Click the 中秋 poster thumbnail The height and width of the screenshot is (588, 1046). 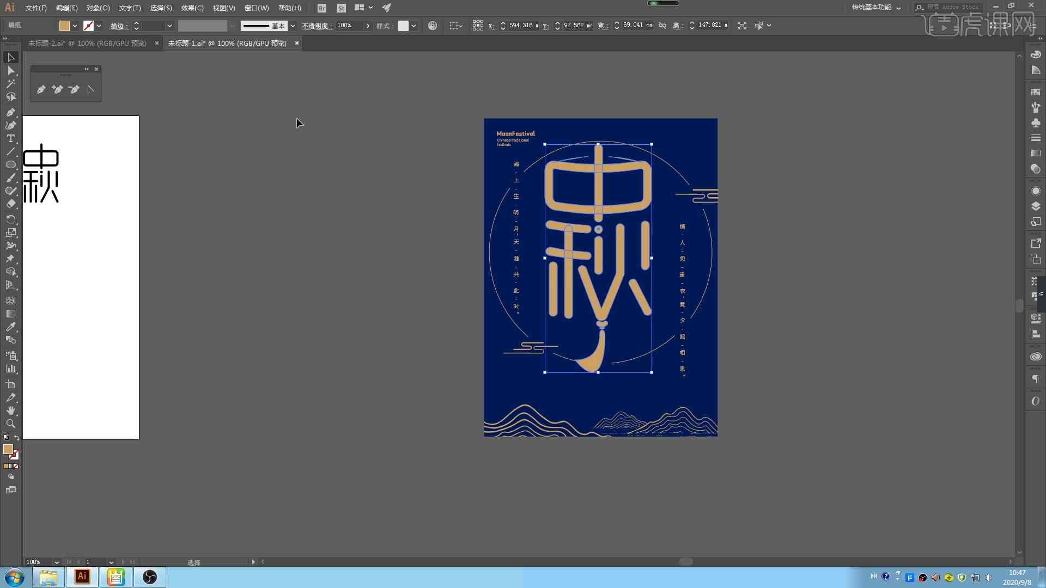tap(600, 277)
